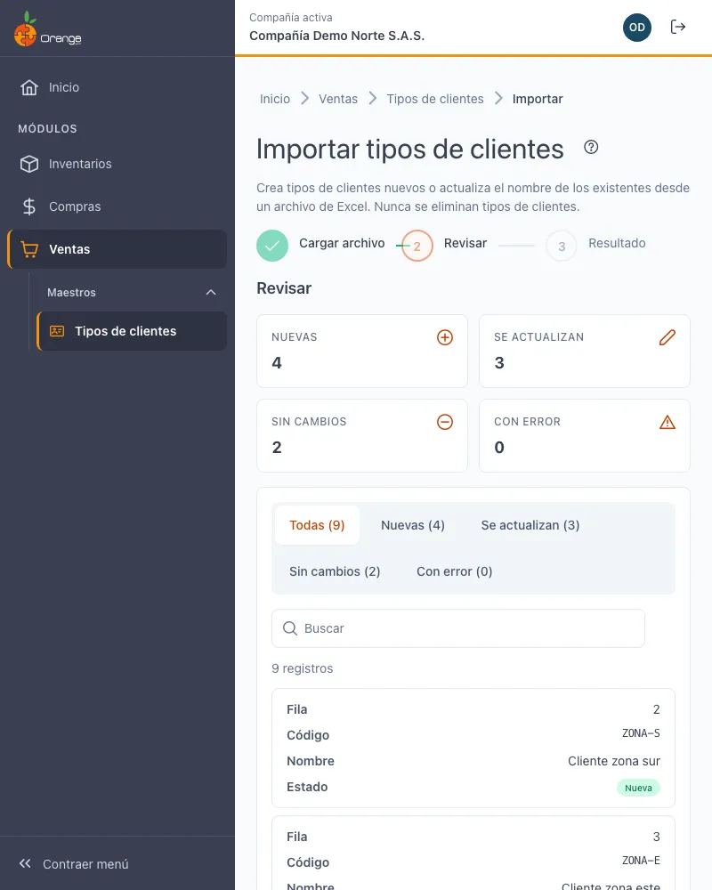Click step 2 circle Revisar
This screenshot has width=712, height=890.
click(417, 246)
